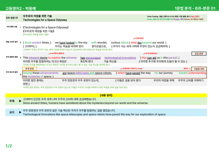
Task: Select the 서술형 대비 boxed label
Action: 199,69
